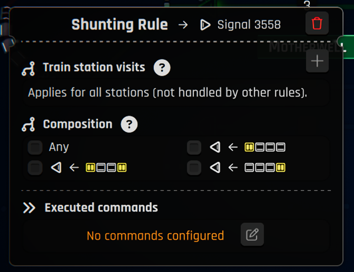
Task: Click the Signal 3558 play triangle icon
Action: 205,25
